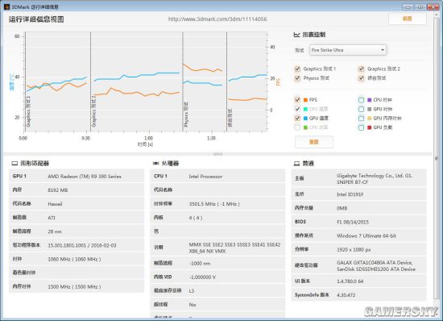This screenshot has width=443, height=321.
Task: Click the dropdown arrow of test selector
Action: click(x=383, y=50)
